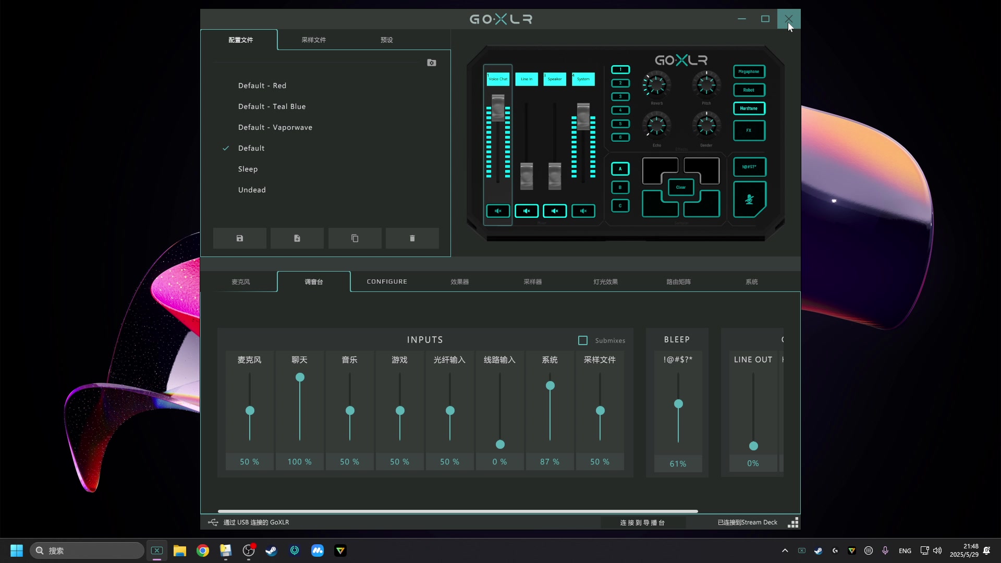Select the Undead profile
Viewport: 1001px width, 563px height.
(x=252, y=190)
